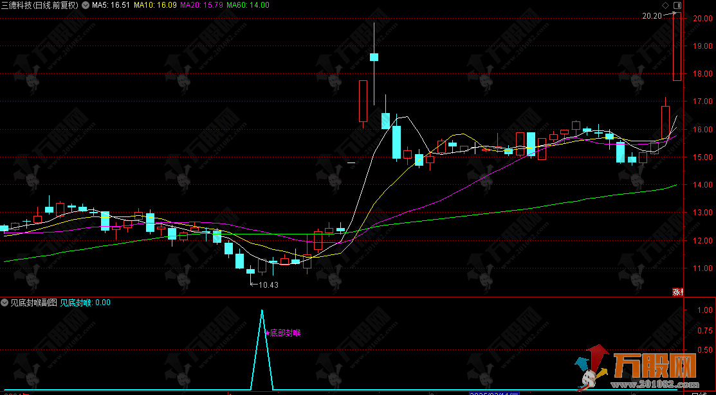The height and width of the screenshot is (395, 716).
Task: Click the 20.20 high price label
Action: pos(652,16)
